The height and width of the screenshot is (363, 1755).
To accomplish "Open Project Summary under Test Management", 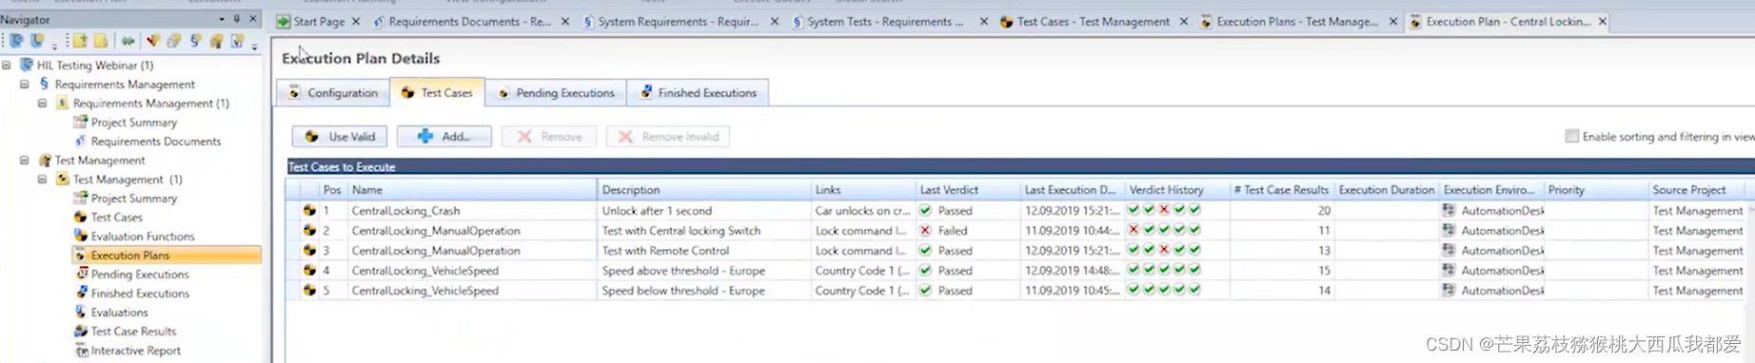I will click(x=125, y=199).
